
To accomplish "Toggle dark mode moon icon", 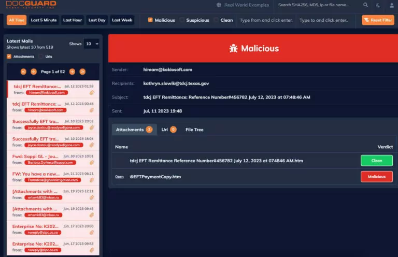I will (x=378, y=5).
